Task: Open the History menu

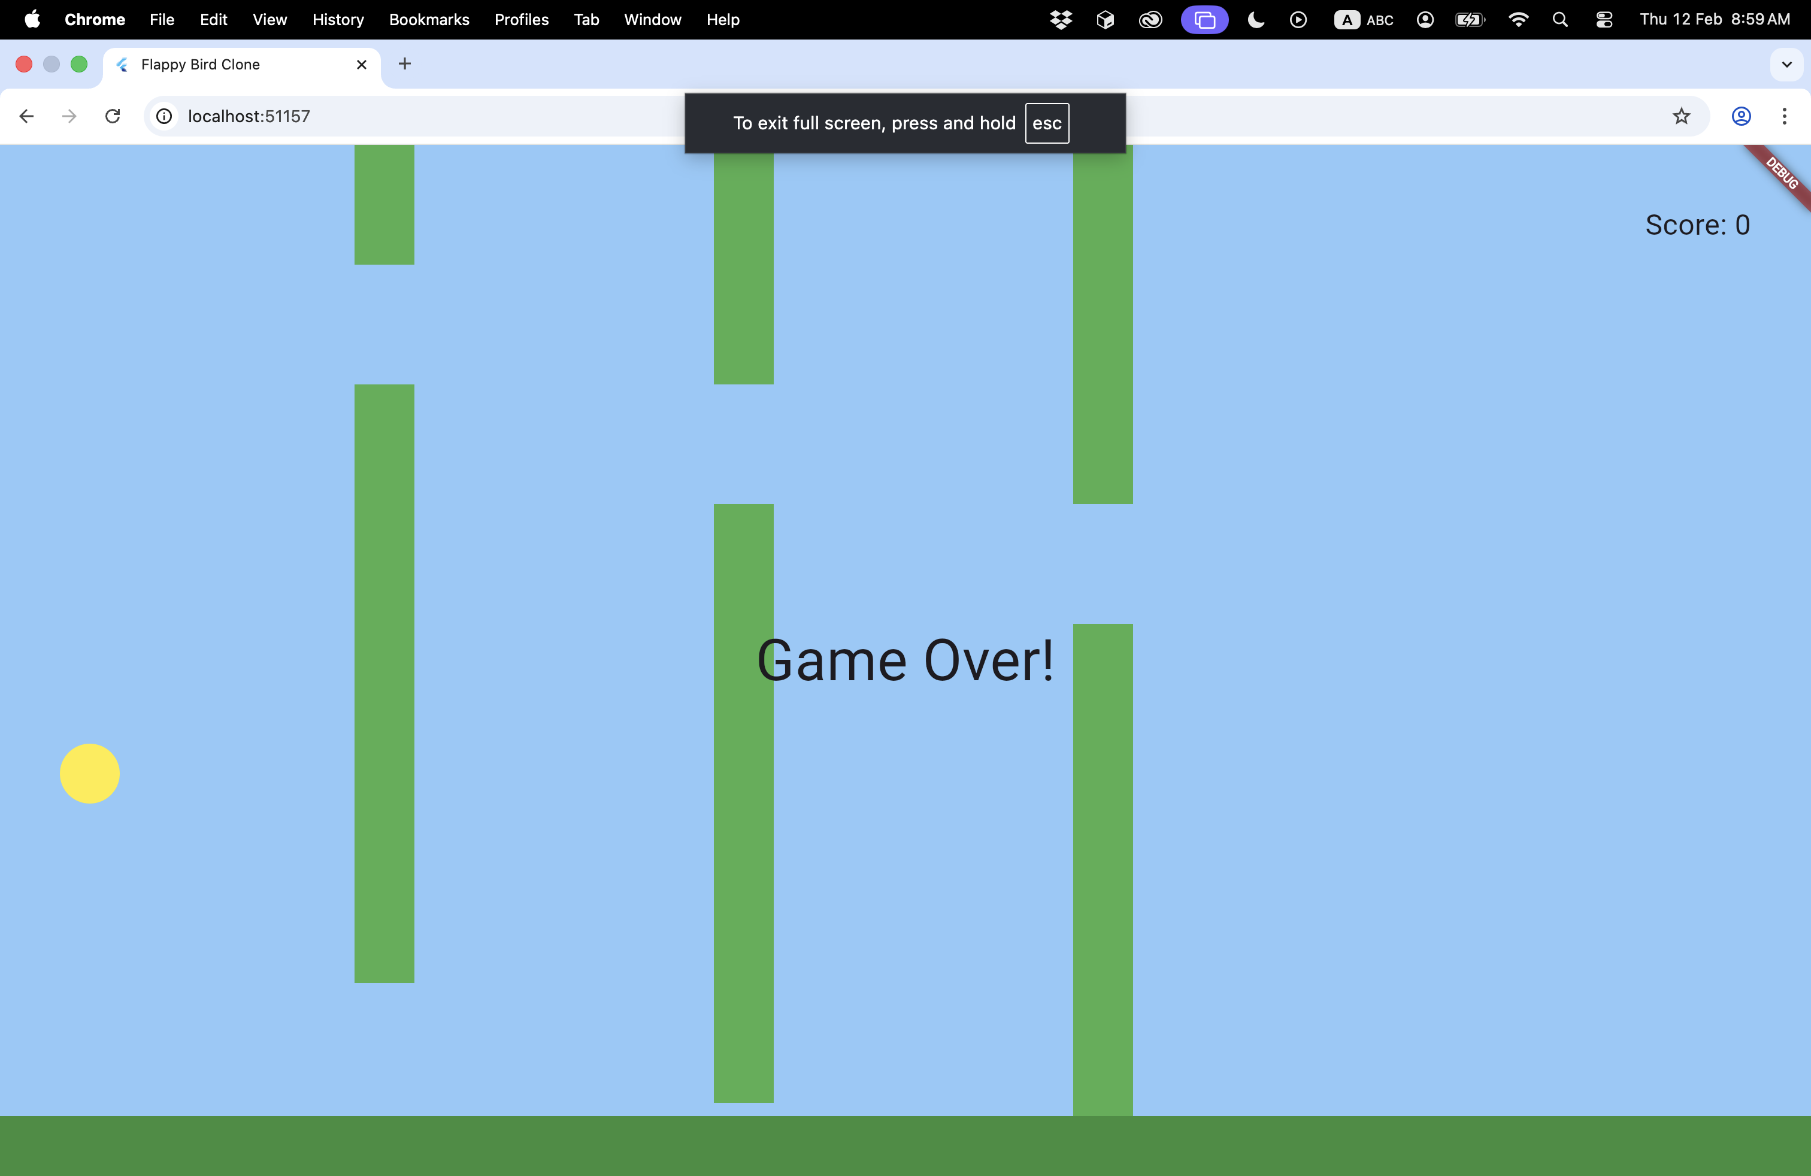Action: point(338,20)
